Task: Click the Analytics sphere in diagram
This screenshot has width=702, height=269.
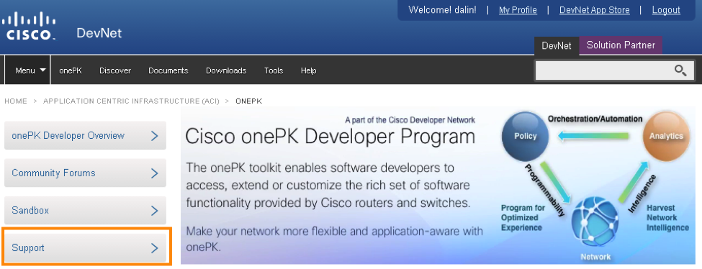Action: 666,136
